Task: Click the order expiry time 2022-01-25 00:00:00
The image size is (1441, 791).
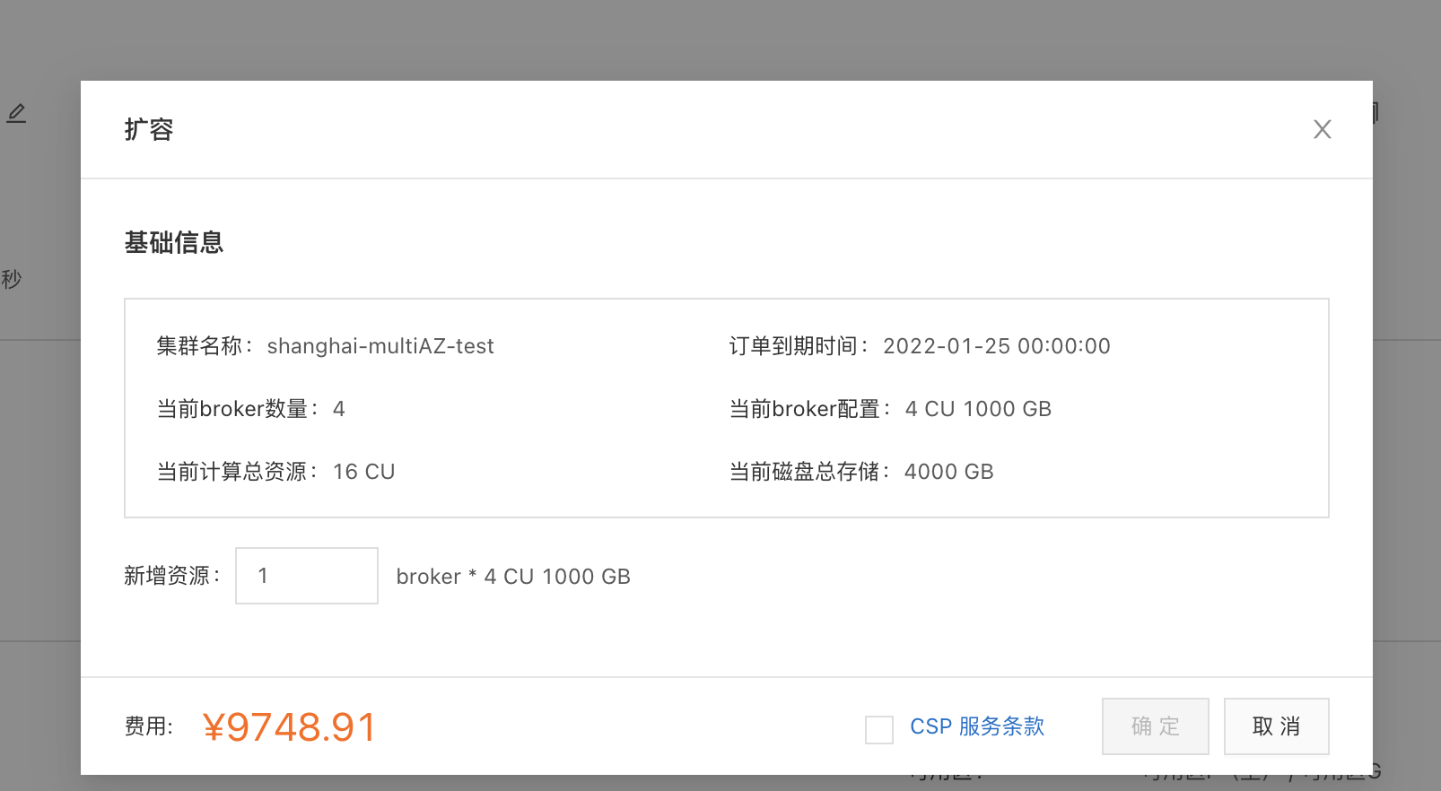Action: coord(997,346)
